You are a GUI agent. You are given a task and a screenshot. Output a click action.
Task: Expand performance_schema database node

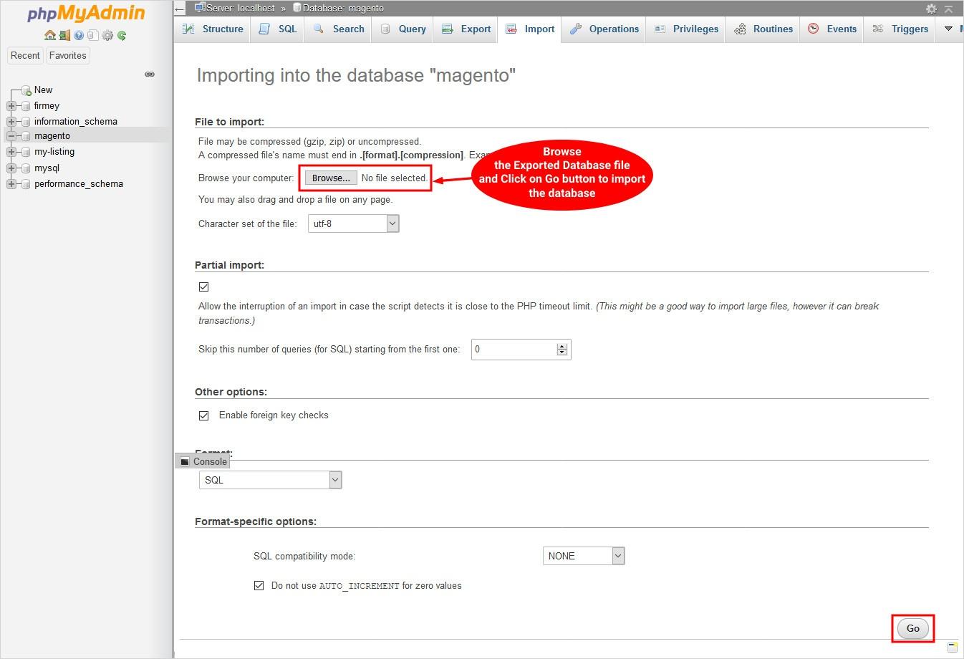click(11, 184)
